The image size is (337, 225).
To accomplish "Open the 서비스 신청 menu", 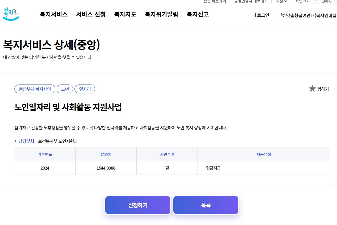I will tap(91, 14).
